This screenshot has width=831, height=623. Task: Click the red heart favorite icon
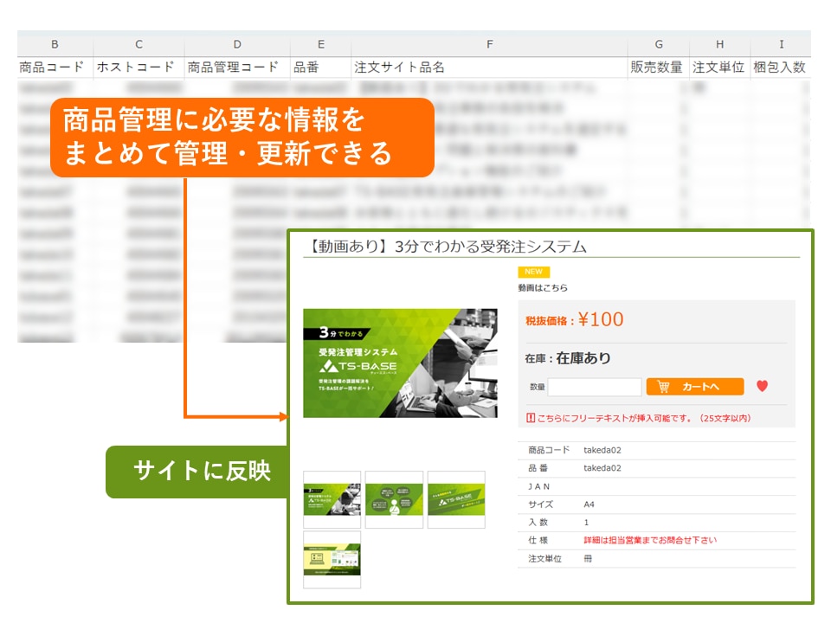pyautogui.click(x=762, y=387)
